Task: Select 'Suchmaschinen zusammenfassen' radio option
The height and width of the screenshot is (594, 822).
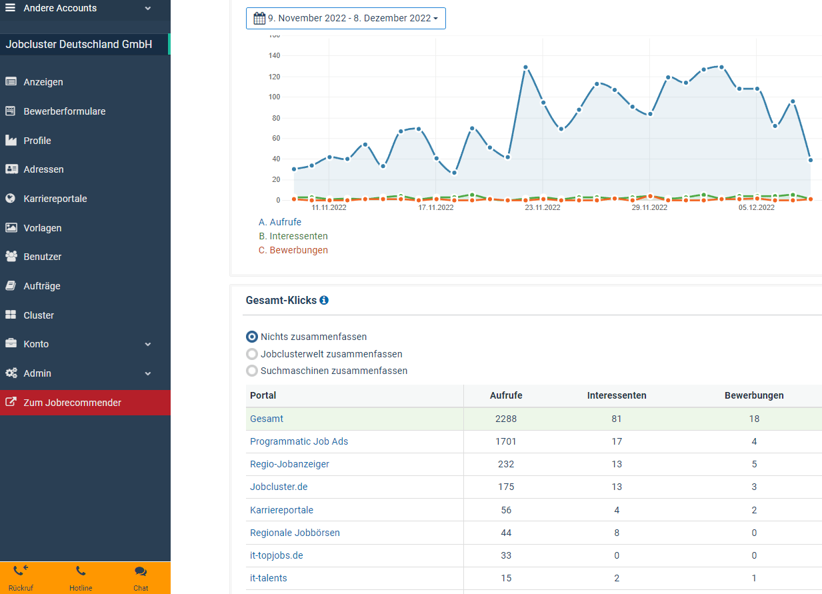Action: 252,371
